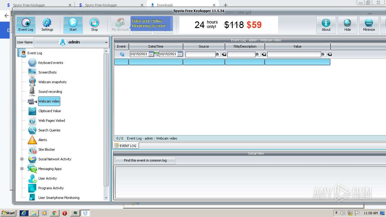This screenshot has width=386, height=217.
Task: Sort by Date/Time column header
Action: click(x=156, y=46)
